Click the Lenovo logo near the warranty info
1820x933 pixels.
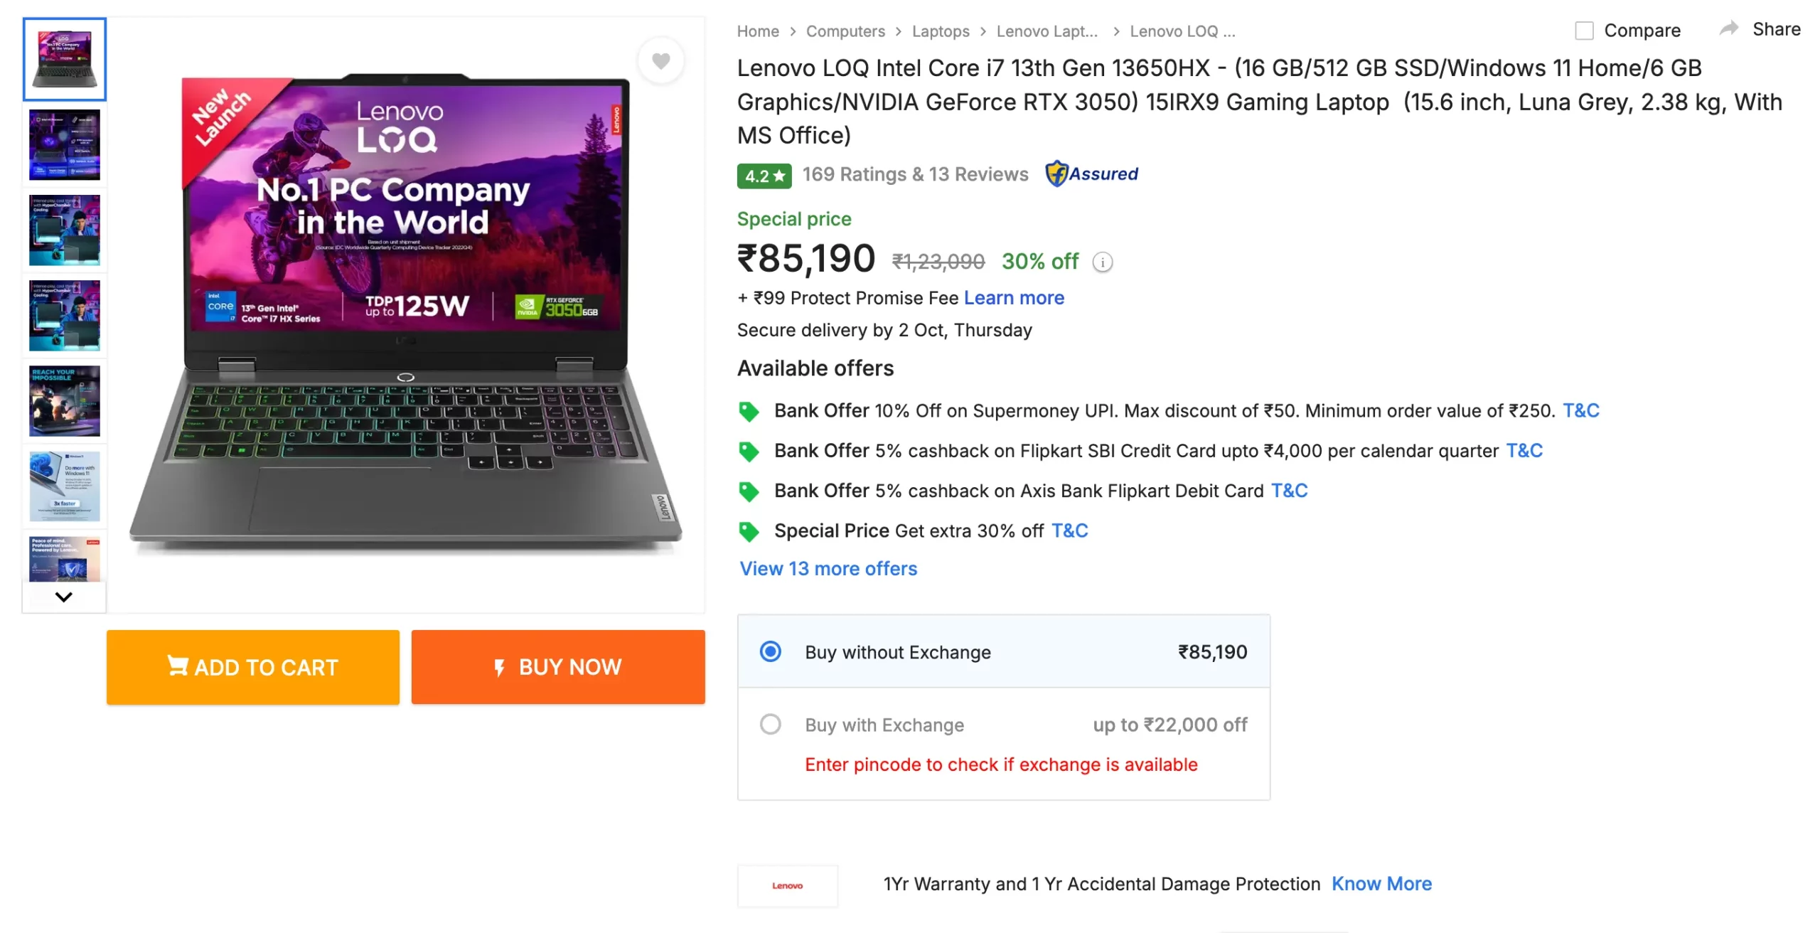787,885
